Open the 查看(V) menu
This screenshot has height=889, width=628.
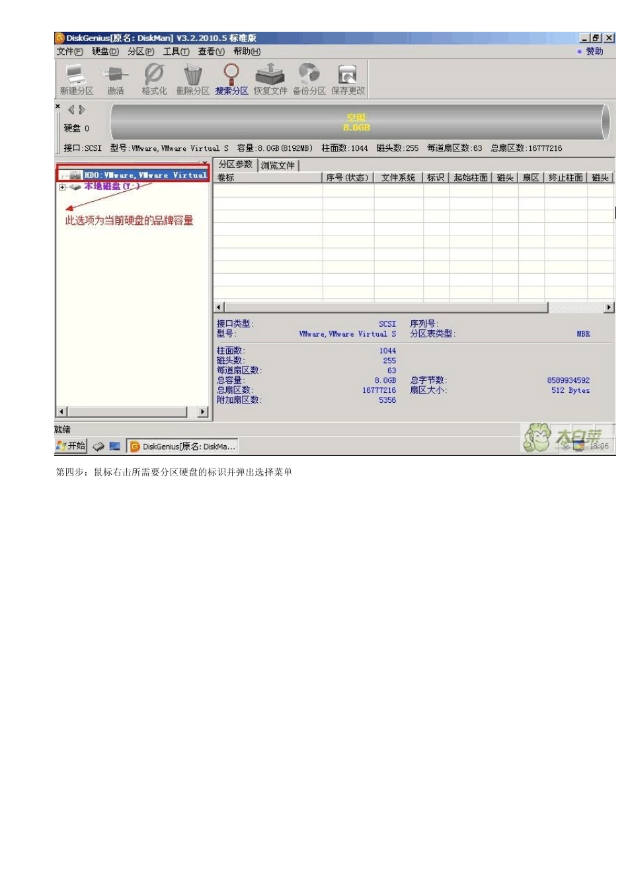211,52
